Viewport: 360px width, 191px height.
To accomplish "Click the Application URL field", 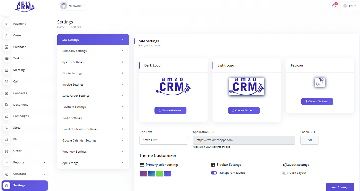I will tap(244, 140).
